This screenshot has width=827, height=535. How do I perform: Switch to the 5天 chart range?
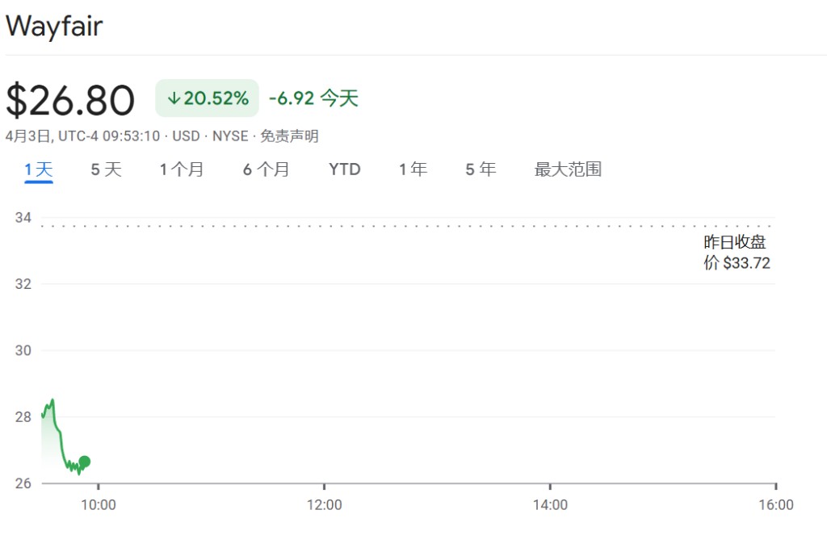pyautogui.click(x=106, y=169)
